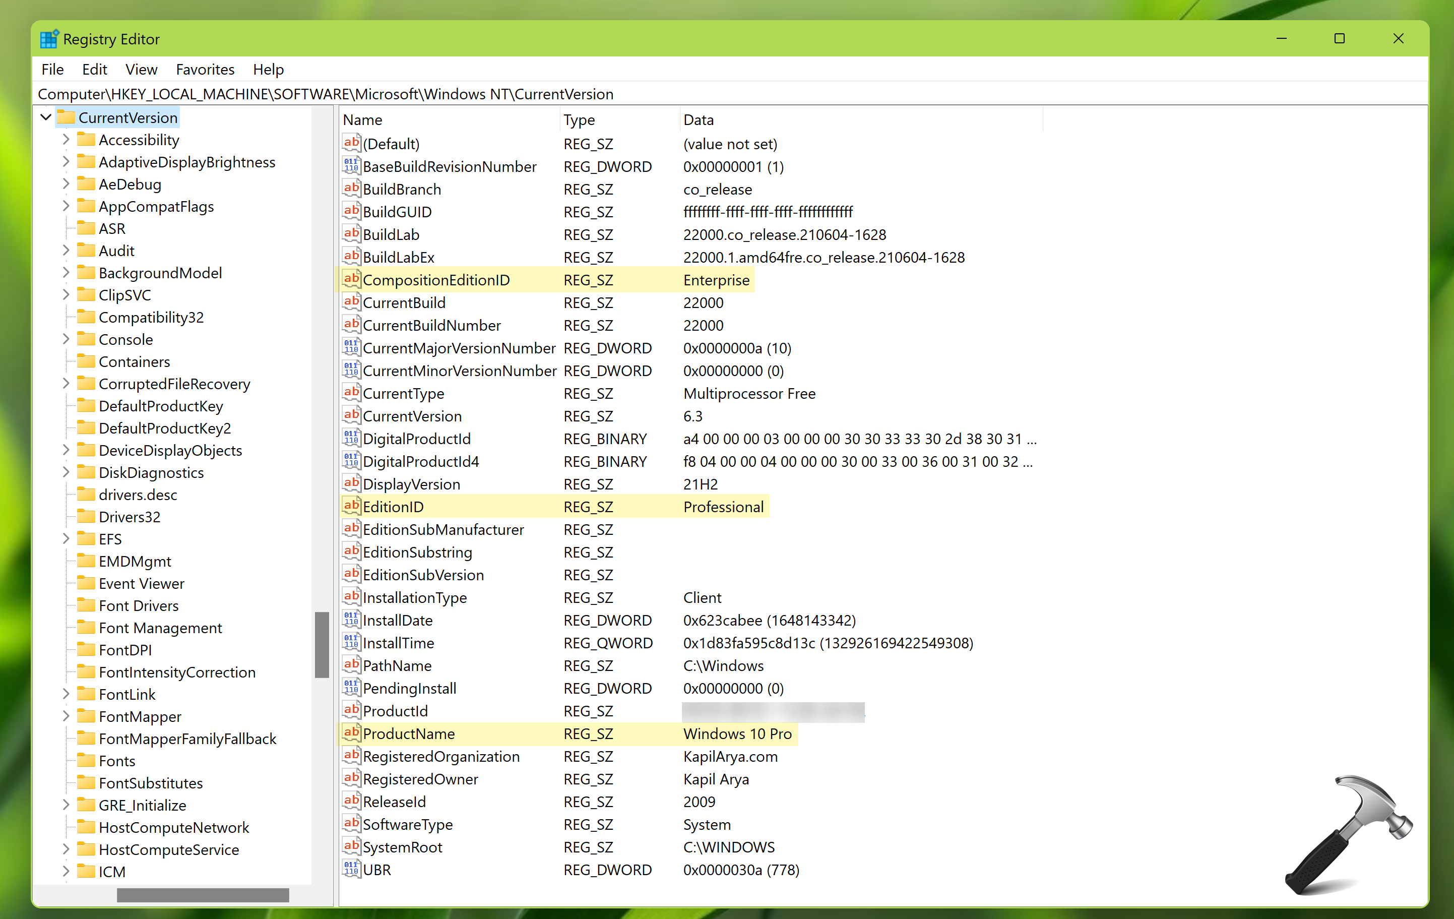This screenshot has width=1454, height=919.
Task: Select the CompositionEditionID string icon
Action: [x=351, y=280]
